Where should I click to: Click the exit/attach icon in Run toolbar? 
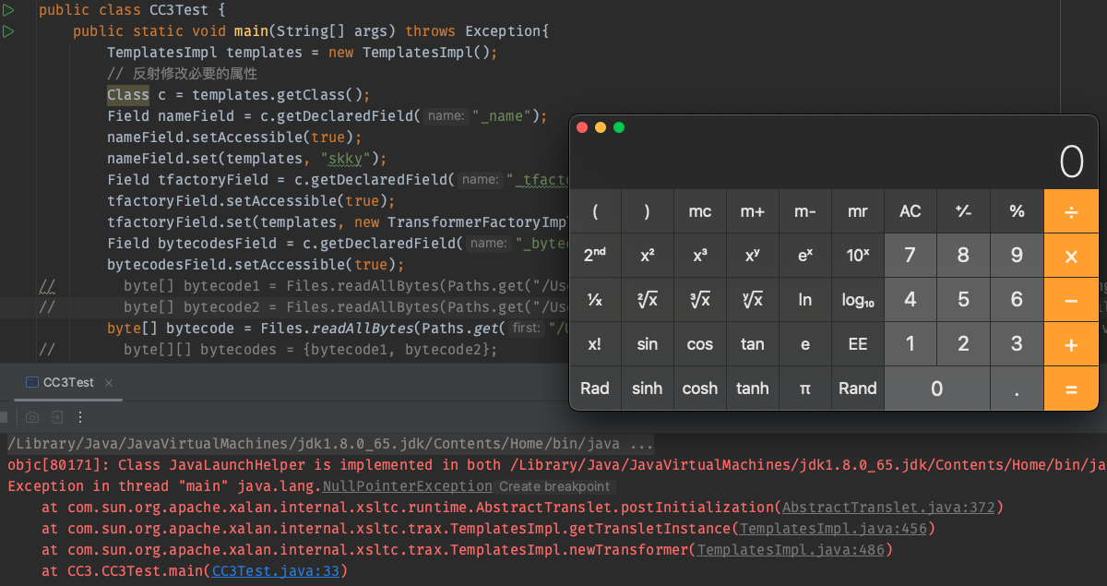click(56, 417)
